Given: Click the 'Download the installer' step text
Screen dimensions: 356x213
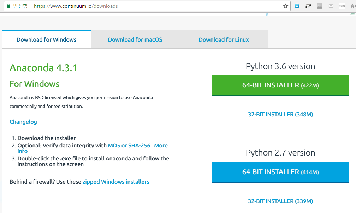Looking at the screenshot, I should click(47, 138).
